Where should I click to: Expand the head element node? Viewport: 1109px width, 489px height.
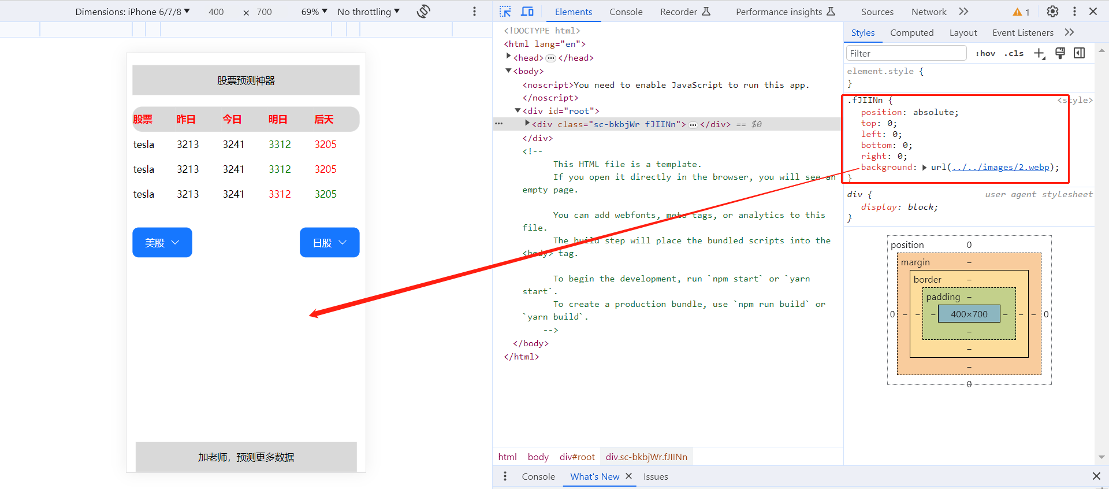click(x=509, y=57)
